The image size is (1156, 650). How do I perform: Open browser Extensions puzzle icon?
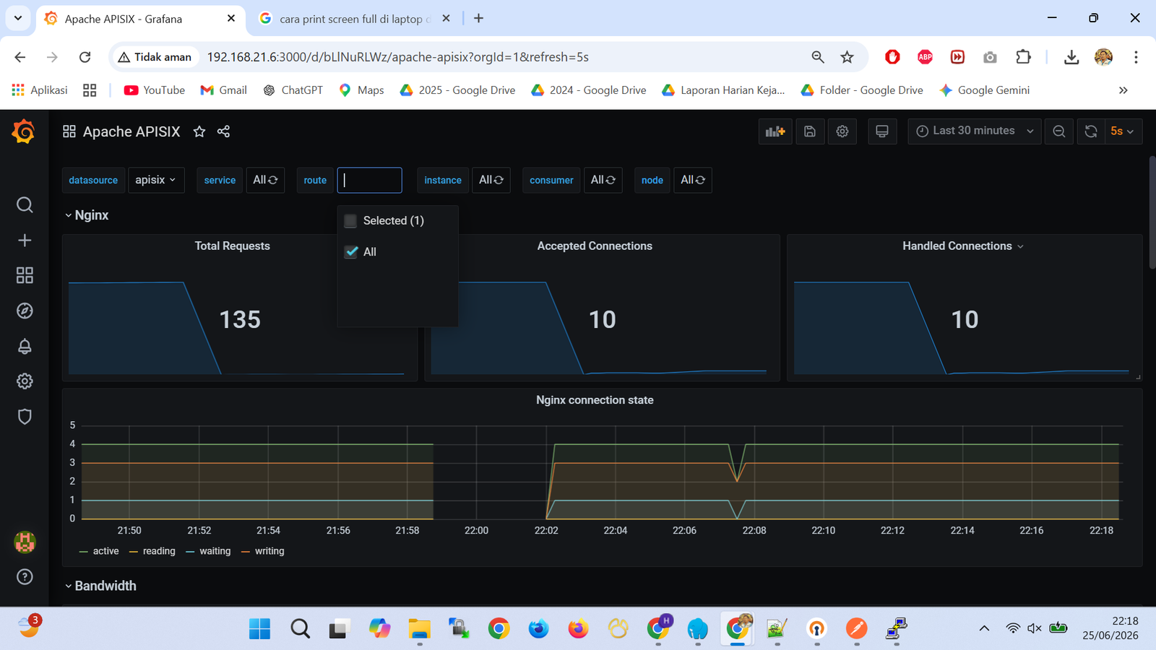click(1023, 57)
